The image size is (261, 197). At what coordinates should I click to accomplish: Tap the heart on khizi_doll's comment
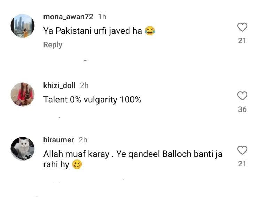click(242, 96)
